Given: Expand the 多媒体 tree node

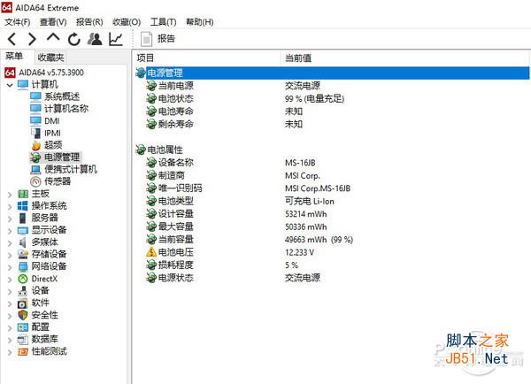Looking at the screenshot, I should tap(10, 243).
